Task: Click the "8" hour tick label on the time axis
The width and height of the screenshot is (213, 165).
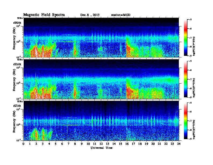Action: tap(75, 144)
